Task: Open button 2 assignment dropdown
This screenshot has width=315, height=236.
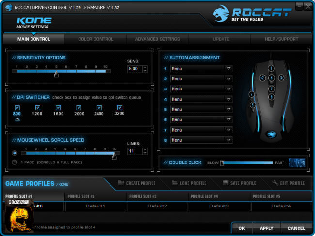Action: (228, 79)
